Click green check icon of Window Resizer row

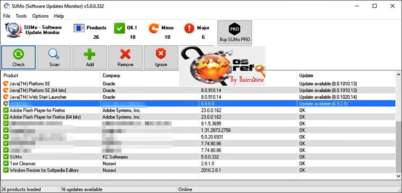(5, 170)
